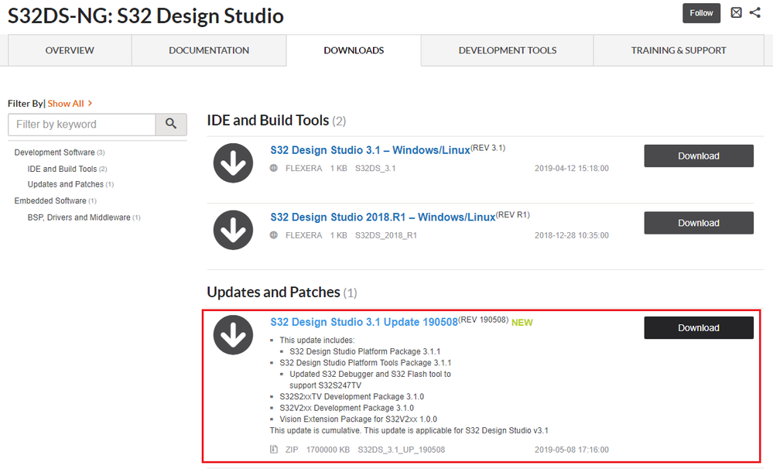
Task: Filter by BSP, Drivers and Middleware
Action: [79, 217]
